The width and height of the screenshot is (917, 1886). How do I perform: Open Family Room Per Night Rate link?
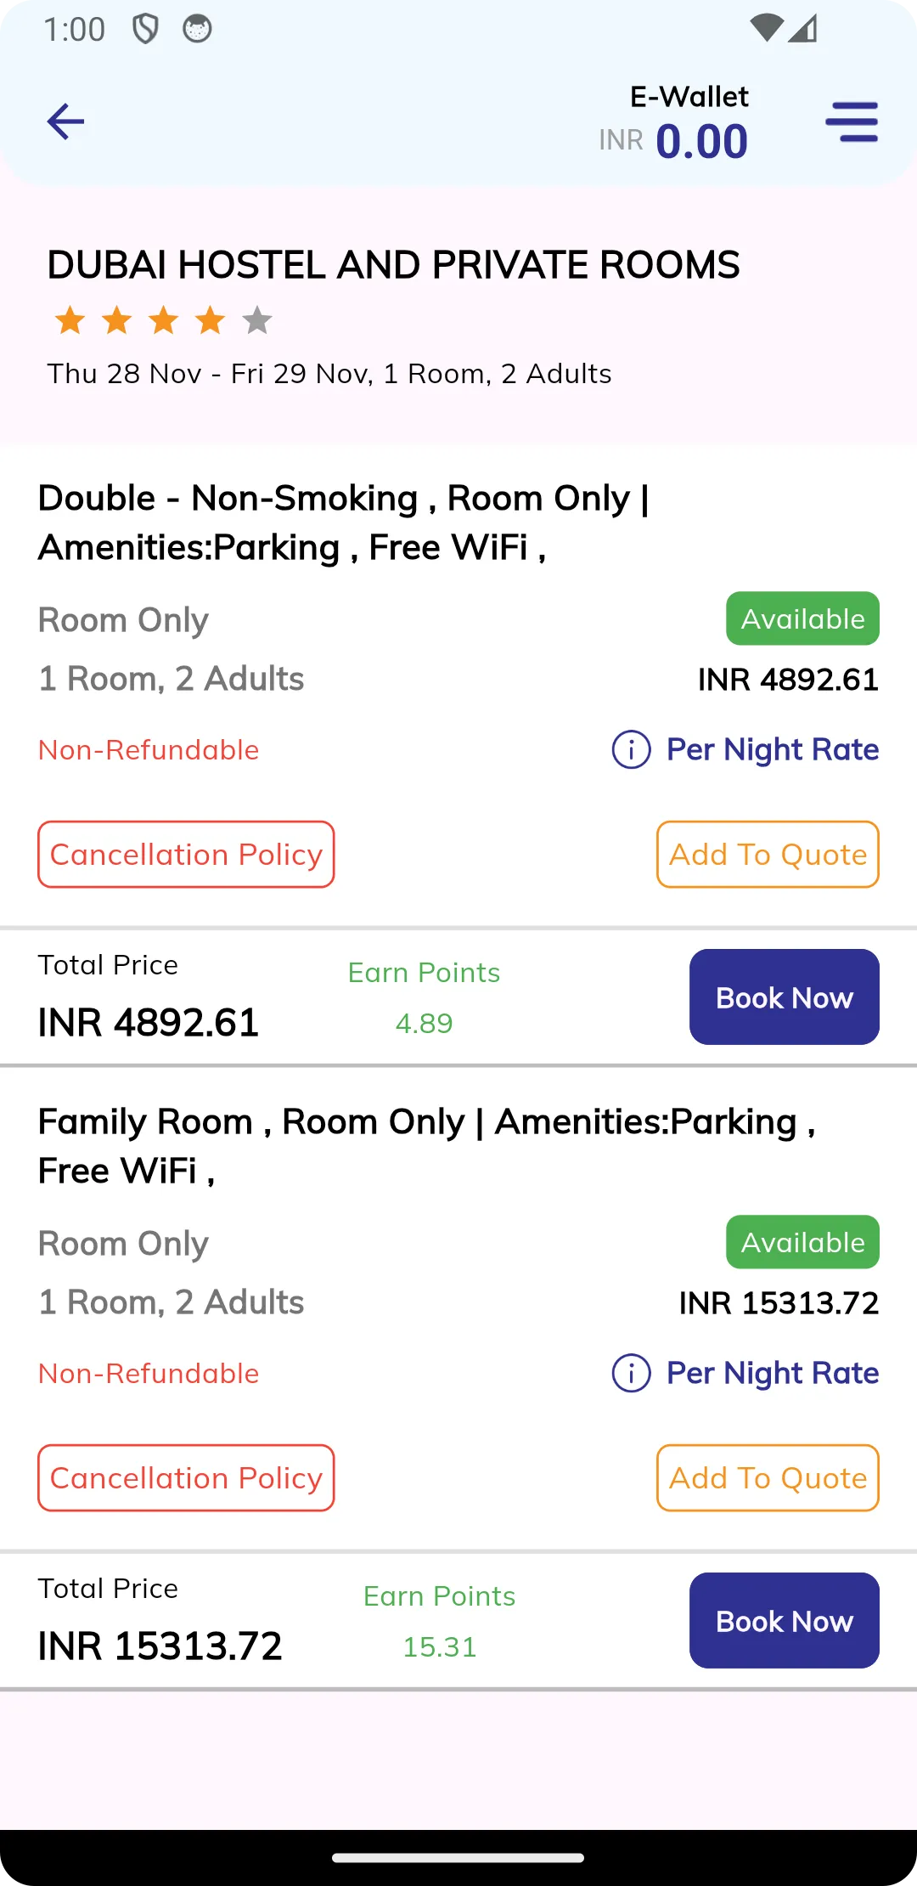point(773,1373)
